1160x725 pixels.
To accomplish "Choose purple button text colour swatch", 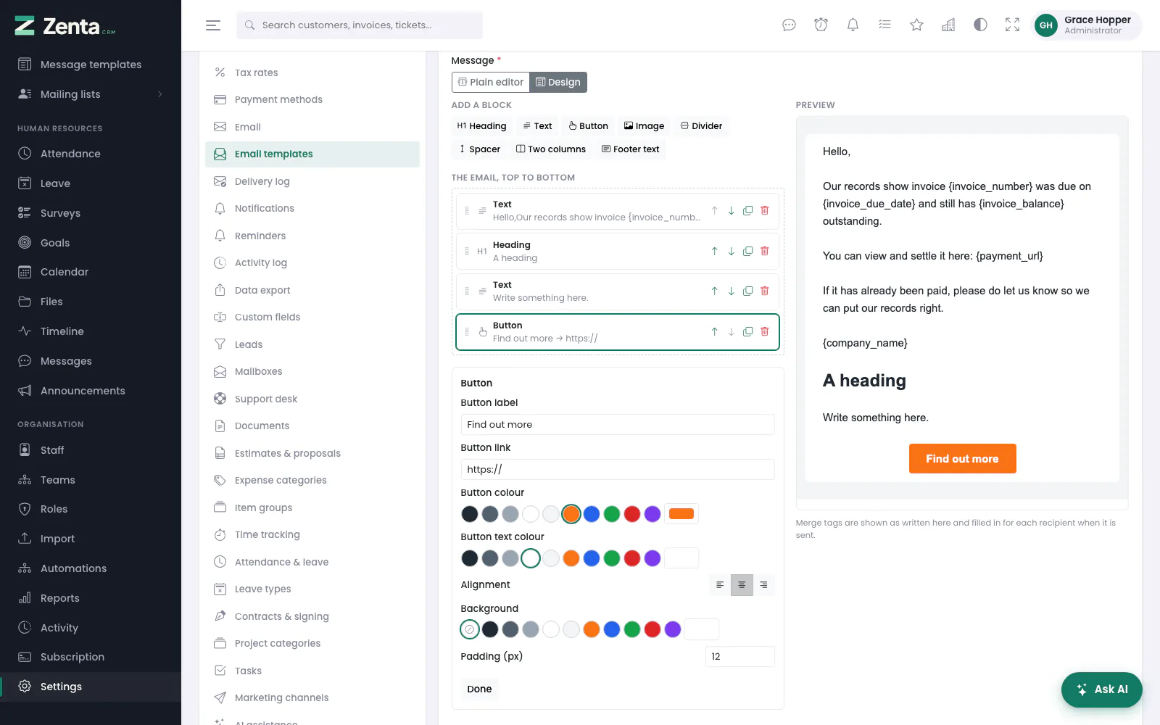I will click(652, 558).
